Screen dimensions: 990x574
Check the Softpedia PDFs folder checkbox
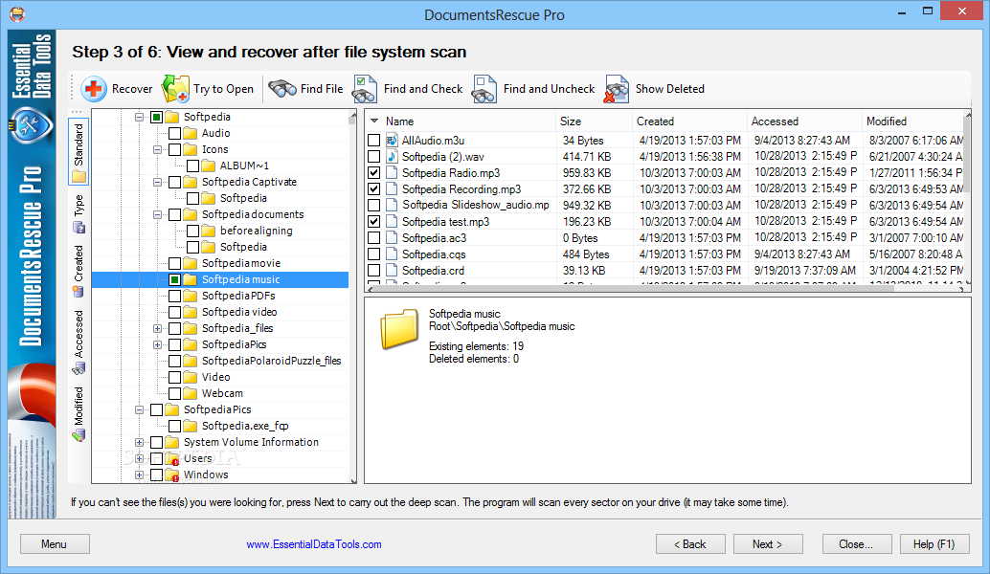pos(175,296)
